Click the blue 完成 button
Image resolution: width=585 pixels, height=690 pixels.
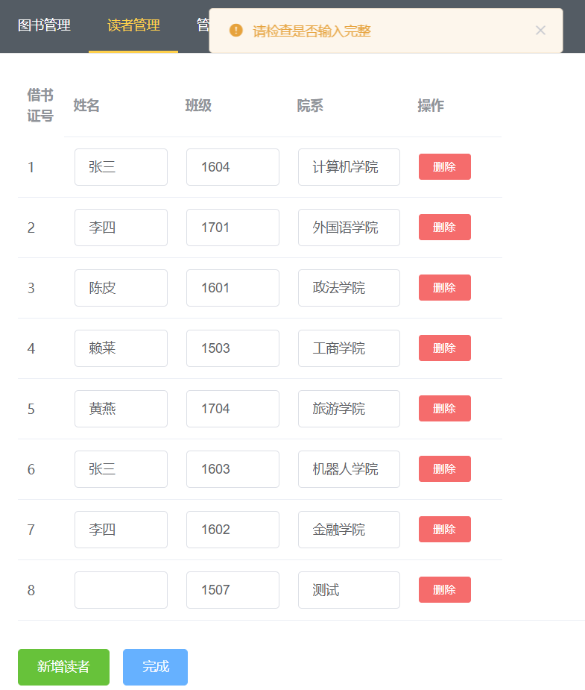155,667
